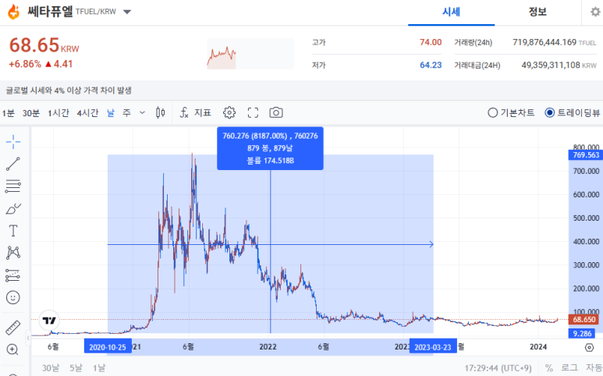This screenshot has width=603, height=376.
Task: Click the 2023-03-23 date marker
Action: tap(433, 347)
